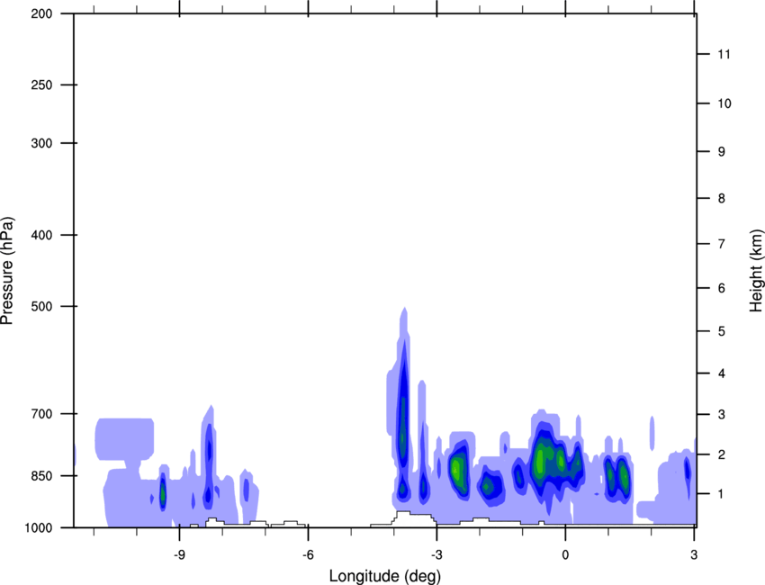Pick the 4 km height label

click(x=722, y=373)
